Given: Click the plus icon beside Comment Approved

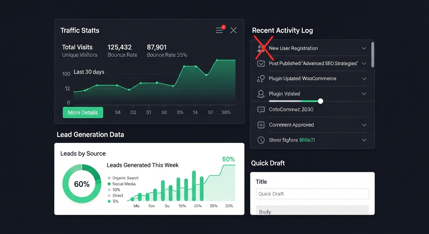Looking at the screenshot, I should click(261, 125).
